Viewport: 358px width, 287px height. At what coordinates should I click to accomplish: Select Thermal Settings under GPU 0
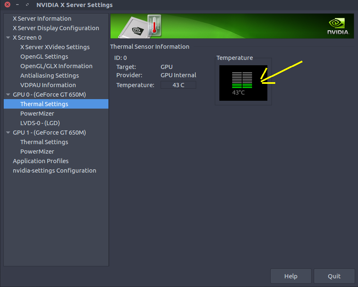[x=56, y=104]
